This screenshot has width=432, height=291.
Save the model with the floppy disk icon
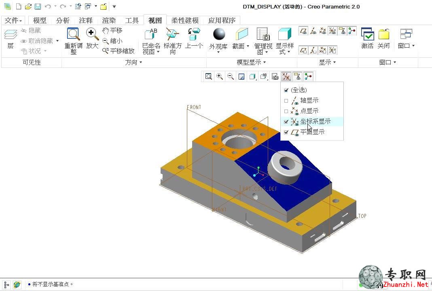[x=38, y=6]
